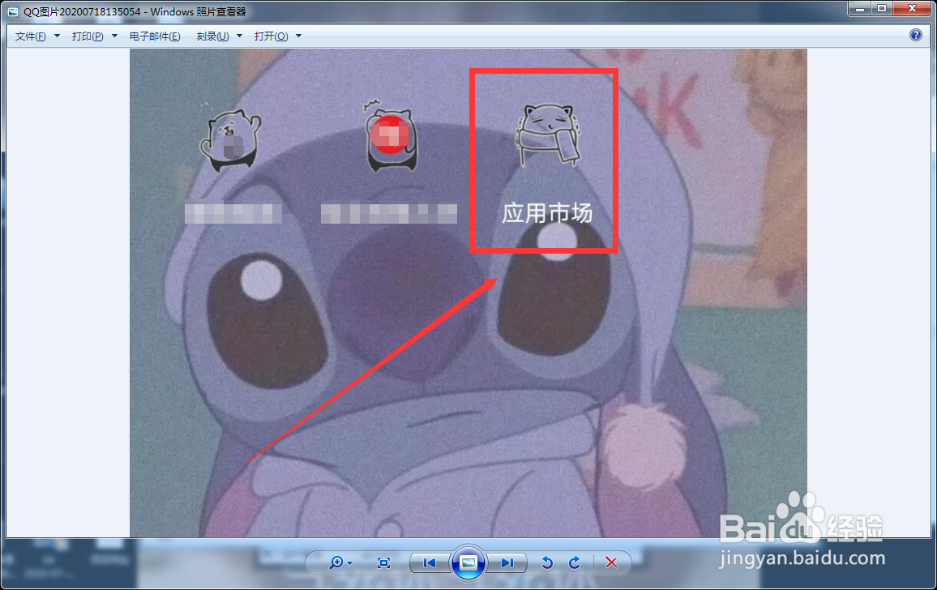Close the photo viewer window
937x590 pixels.
[x=913, y=8]
